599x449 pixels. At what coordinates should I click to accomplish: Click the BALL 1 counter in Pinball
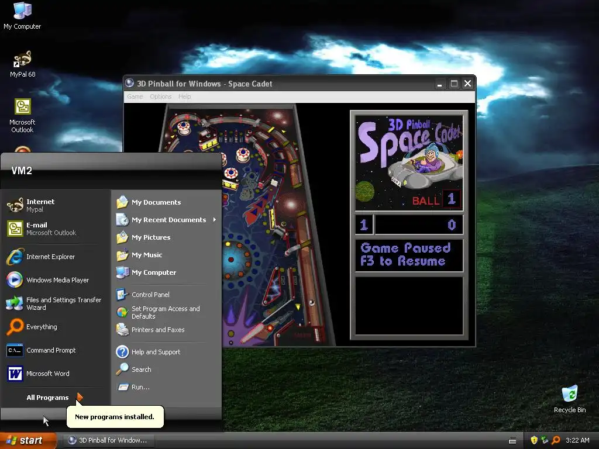pyautogui.click(x=436, y=199)
